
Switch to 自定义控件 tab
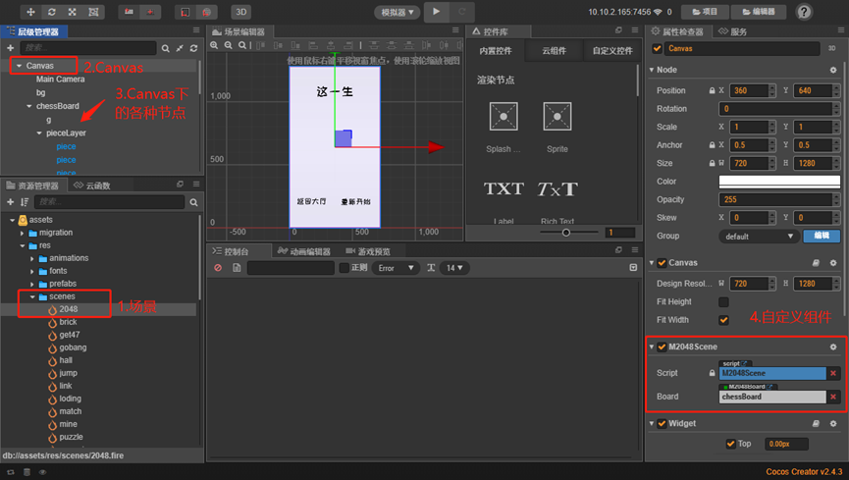tap(612, 50)
